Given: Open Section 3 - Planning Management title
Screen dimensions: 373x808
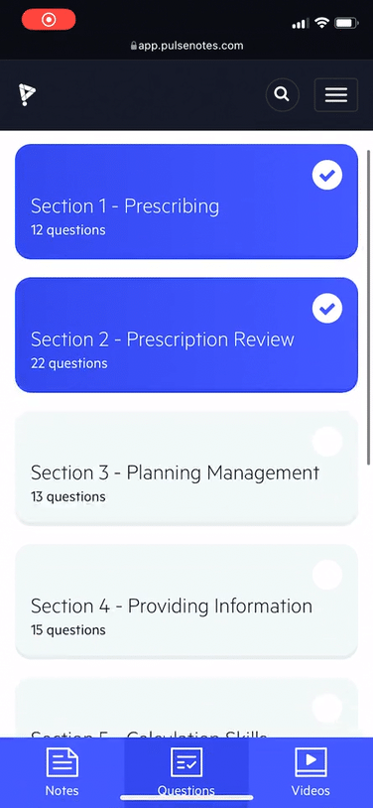Looking at the screenshot, I should (x=176, y=473).
